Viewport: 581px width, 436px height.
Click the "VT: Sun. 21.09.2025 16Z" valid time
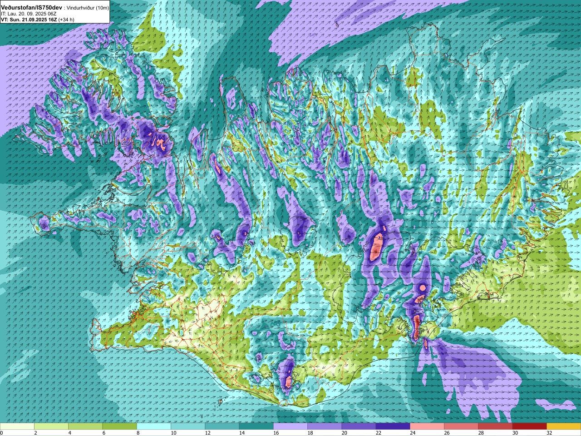[x=29, y=20]
